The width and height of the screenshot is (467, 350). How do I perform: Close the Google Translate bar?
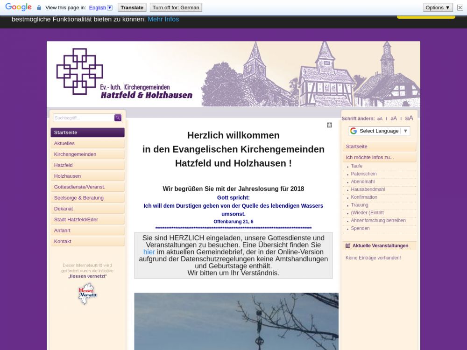[460, 7]
